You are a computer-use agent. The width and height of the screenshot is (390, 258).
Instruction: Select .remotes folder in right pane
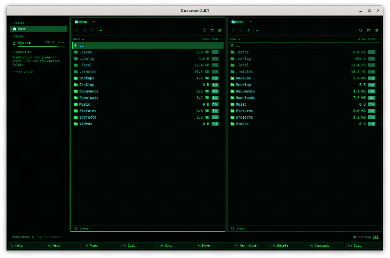304,72
